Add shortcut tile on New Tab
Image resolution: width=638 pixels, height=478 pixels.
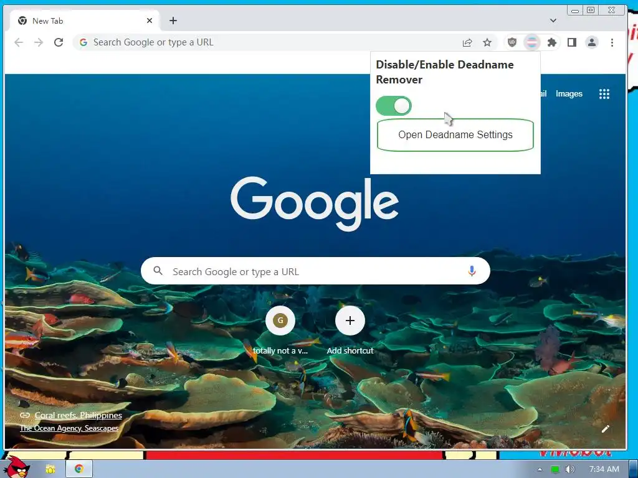[350, 331]
